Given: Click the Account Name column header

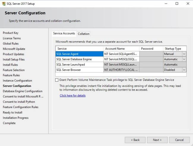Looking at the screenshot, I should (121, 49).
